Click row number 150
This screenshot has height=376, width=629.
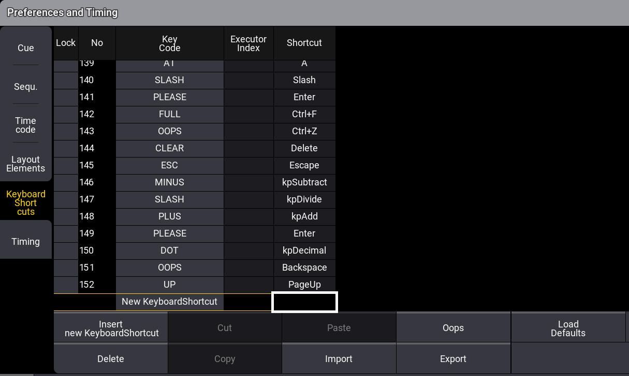97,250
